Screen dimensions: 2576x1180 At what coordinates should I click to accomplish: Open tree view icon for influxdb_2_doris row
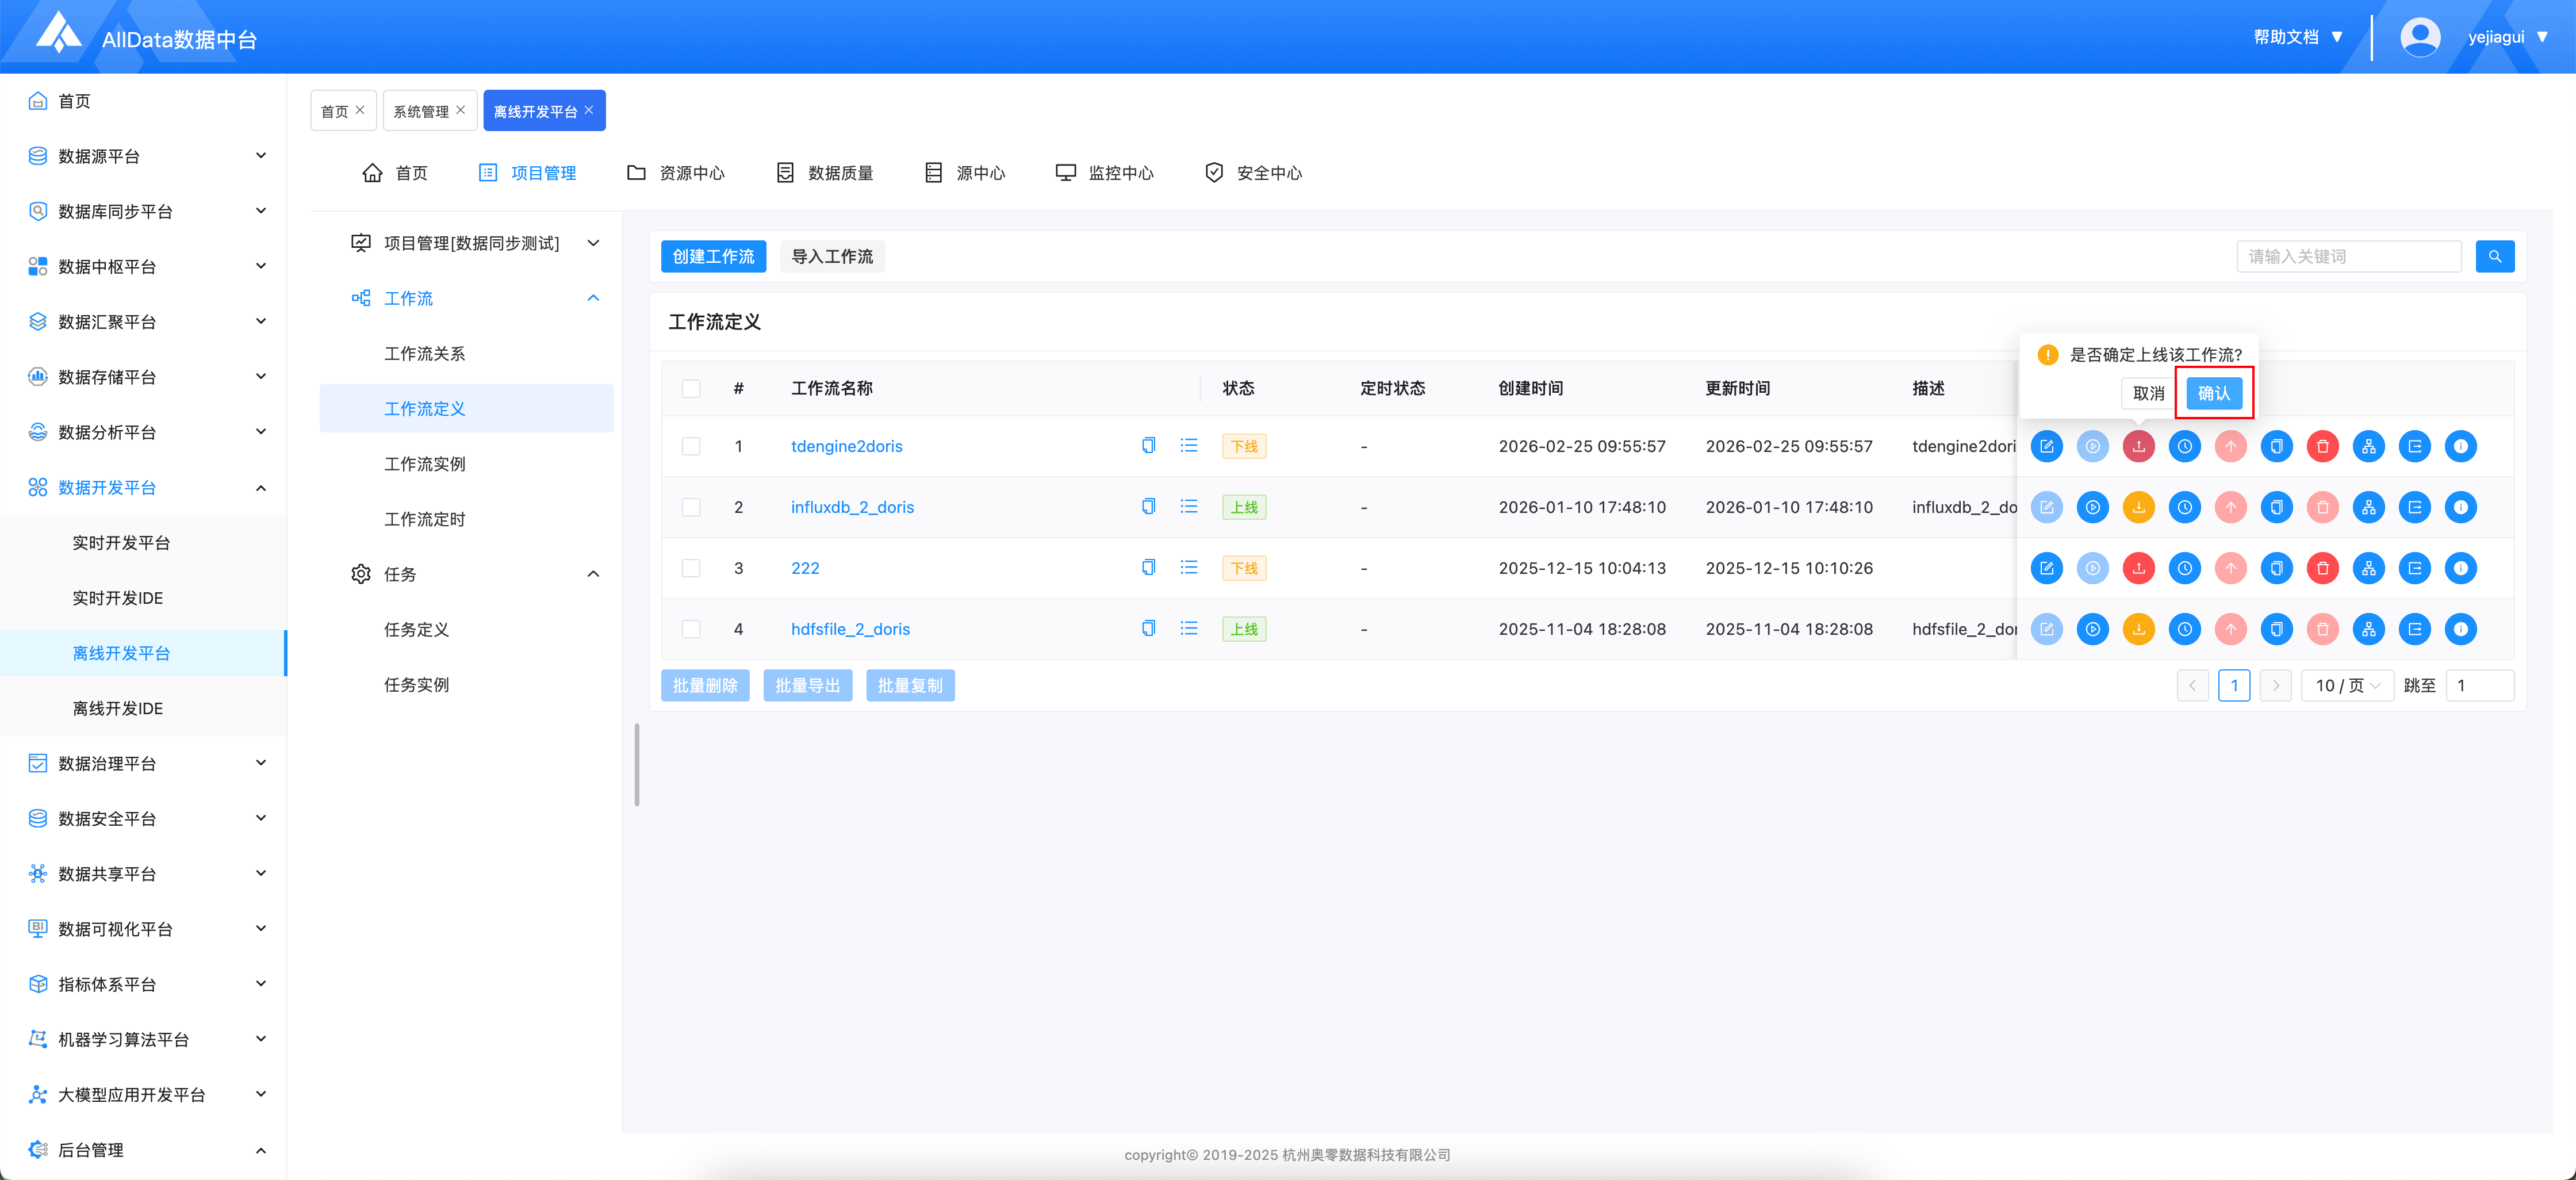[2368, 507]
